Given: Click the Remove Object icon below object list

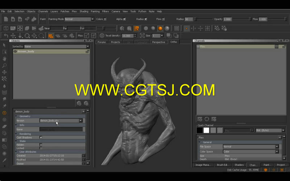Looking at the screenshot, I should pyautogui.click(x=86, y=103).
